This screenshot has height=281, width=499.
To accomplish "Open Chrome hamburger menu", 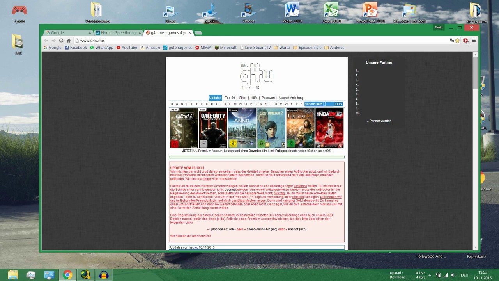I will (474, 41).
